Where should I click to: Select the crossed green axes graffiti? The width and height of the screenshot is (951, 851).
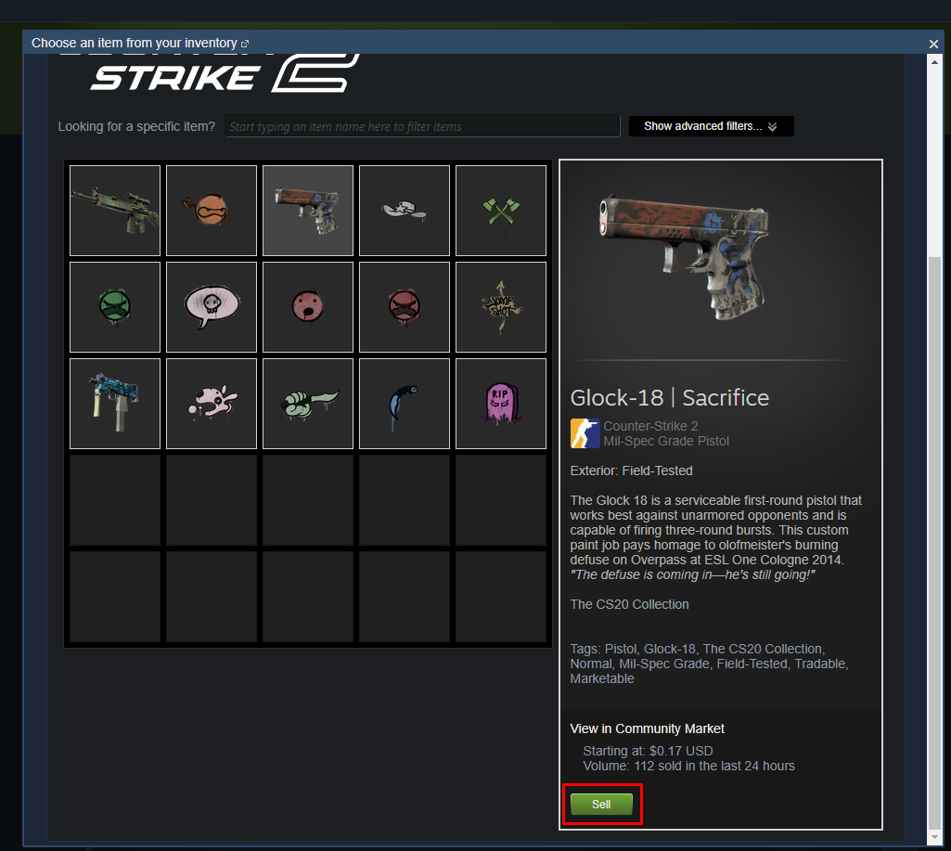point(500,211)
